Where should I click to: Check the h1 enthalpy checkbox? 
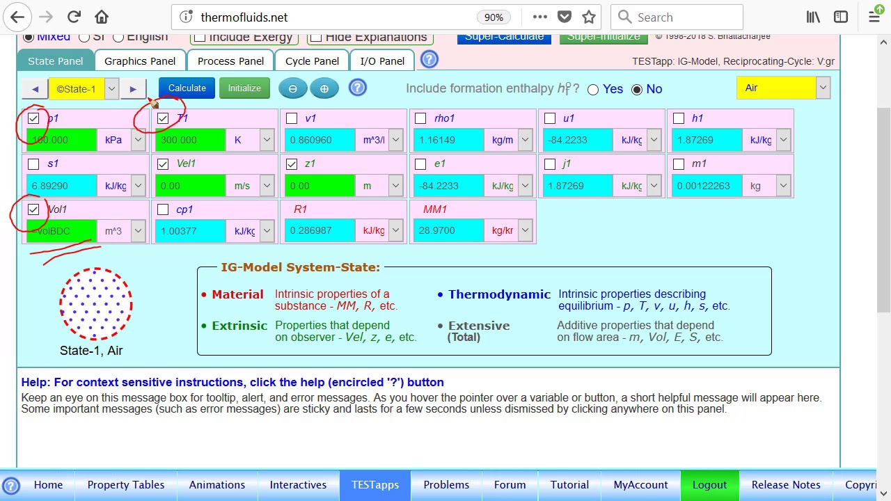click(679, 118)
